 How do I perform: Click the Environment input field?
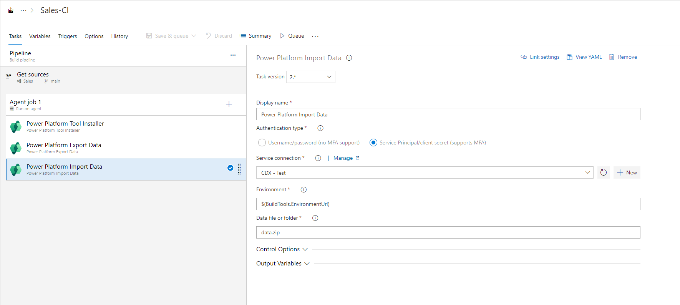tap(448, 204)
